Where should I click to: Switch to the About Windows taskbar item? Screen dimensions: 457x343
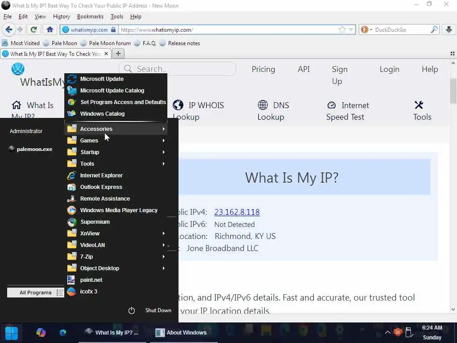coord(183,332)
